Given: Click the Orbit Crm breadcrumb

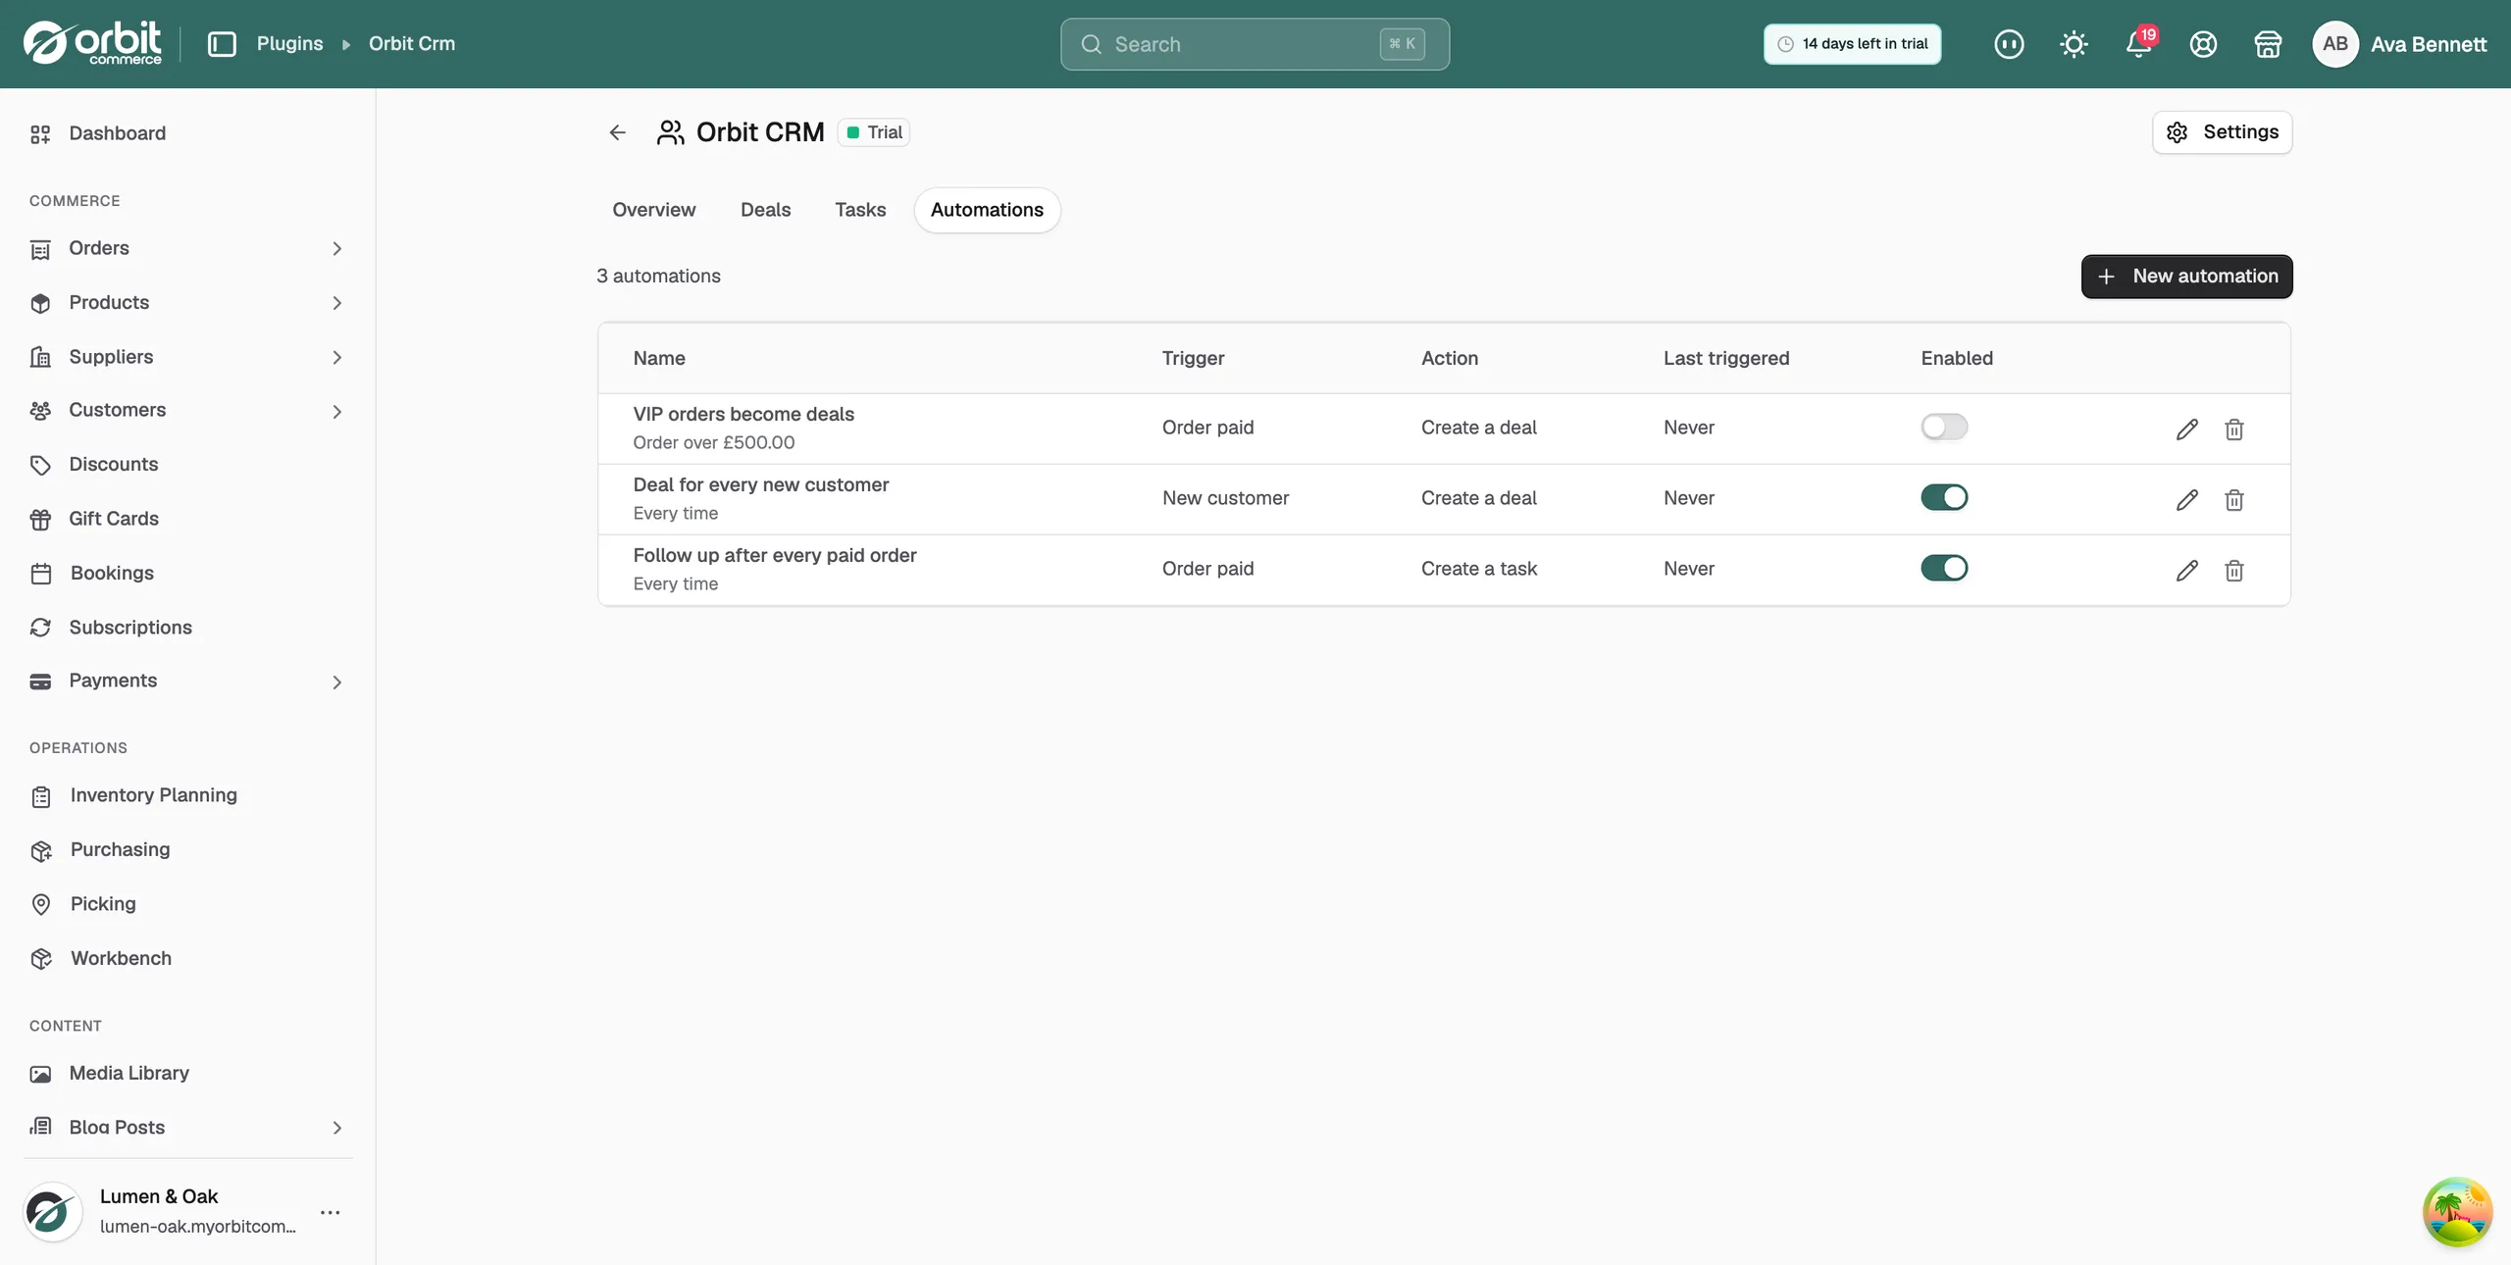Looking at the screenshot, I should point(412,44).
